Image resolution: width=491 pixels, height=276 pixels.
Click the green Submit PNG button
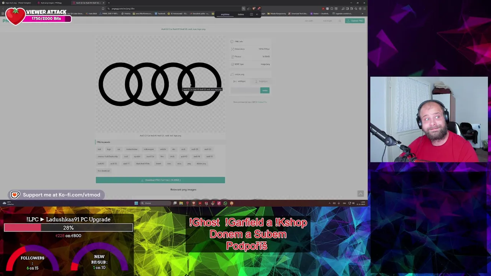click(x=355, y=21)
